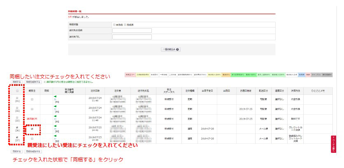Click the top 同梱する button

click(x=17, y=82)
